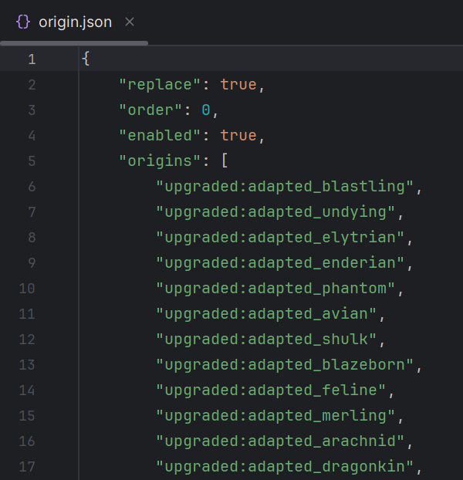Click the 0 value after "order"
Image resolution: width=463 pixels, height=480 pixels.
coord(206,110)
